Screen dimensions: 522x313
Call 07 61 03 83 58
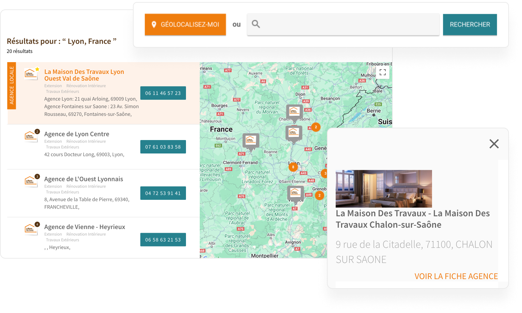(x=163, y=147)
